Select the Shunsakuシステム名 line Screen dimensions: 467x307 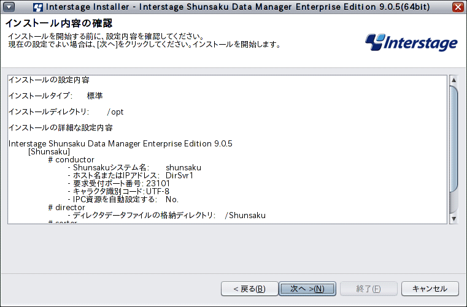pyautogui.click(x=134, y=167)
